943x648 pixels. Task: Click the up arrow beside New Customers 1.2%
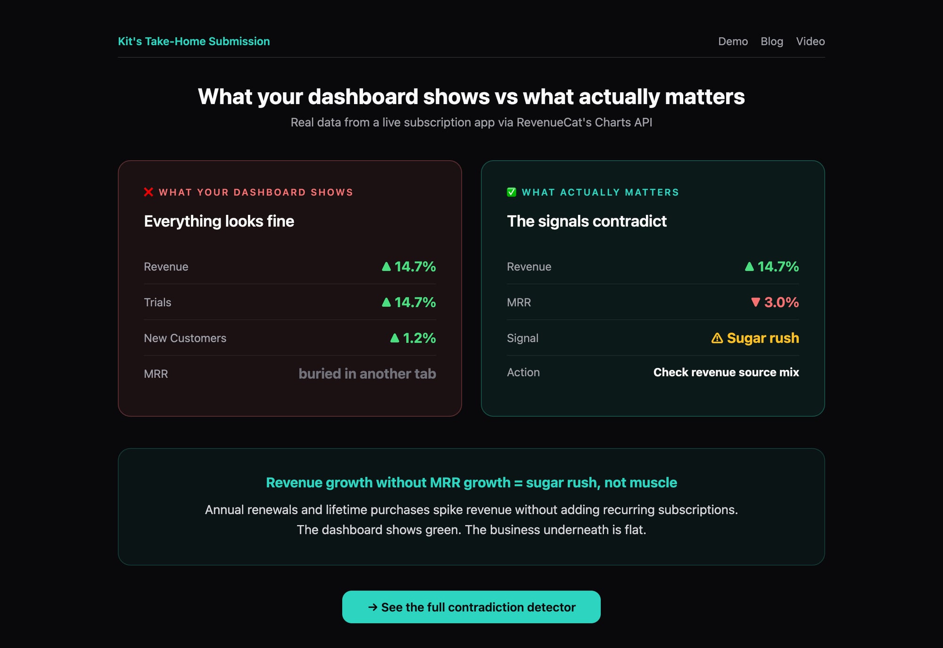[x=395, y=338]
